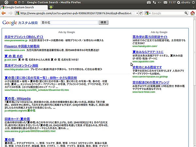
Task: Open the bottom 夏の花 result title
Action: pos(9,139)
